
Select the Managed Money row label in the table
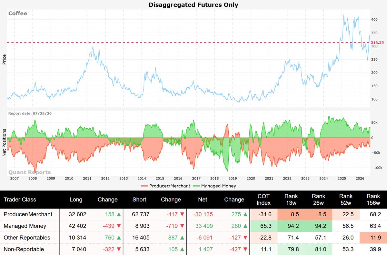click(x=25, y=226)
